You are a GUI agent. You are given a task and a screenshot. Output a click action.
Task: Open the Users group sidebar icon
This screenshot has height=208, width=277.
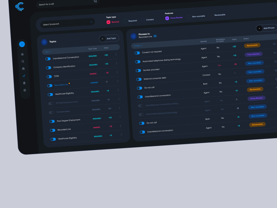[23, 69]
